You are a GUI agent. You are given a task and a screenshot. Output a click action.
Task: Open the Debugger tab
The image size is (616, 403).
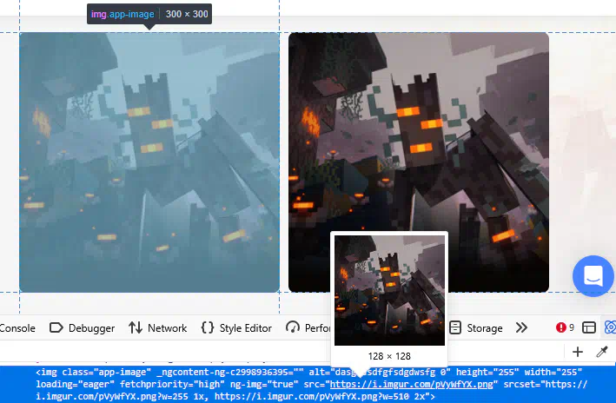pyautogui.click(x=83, y=328)
